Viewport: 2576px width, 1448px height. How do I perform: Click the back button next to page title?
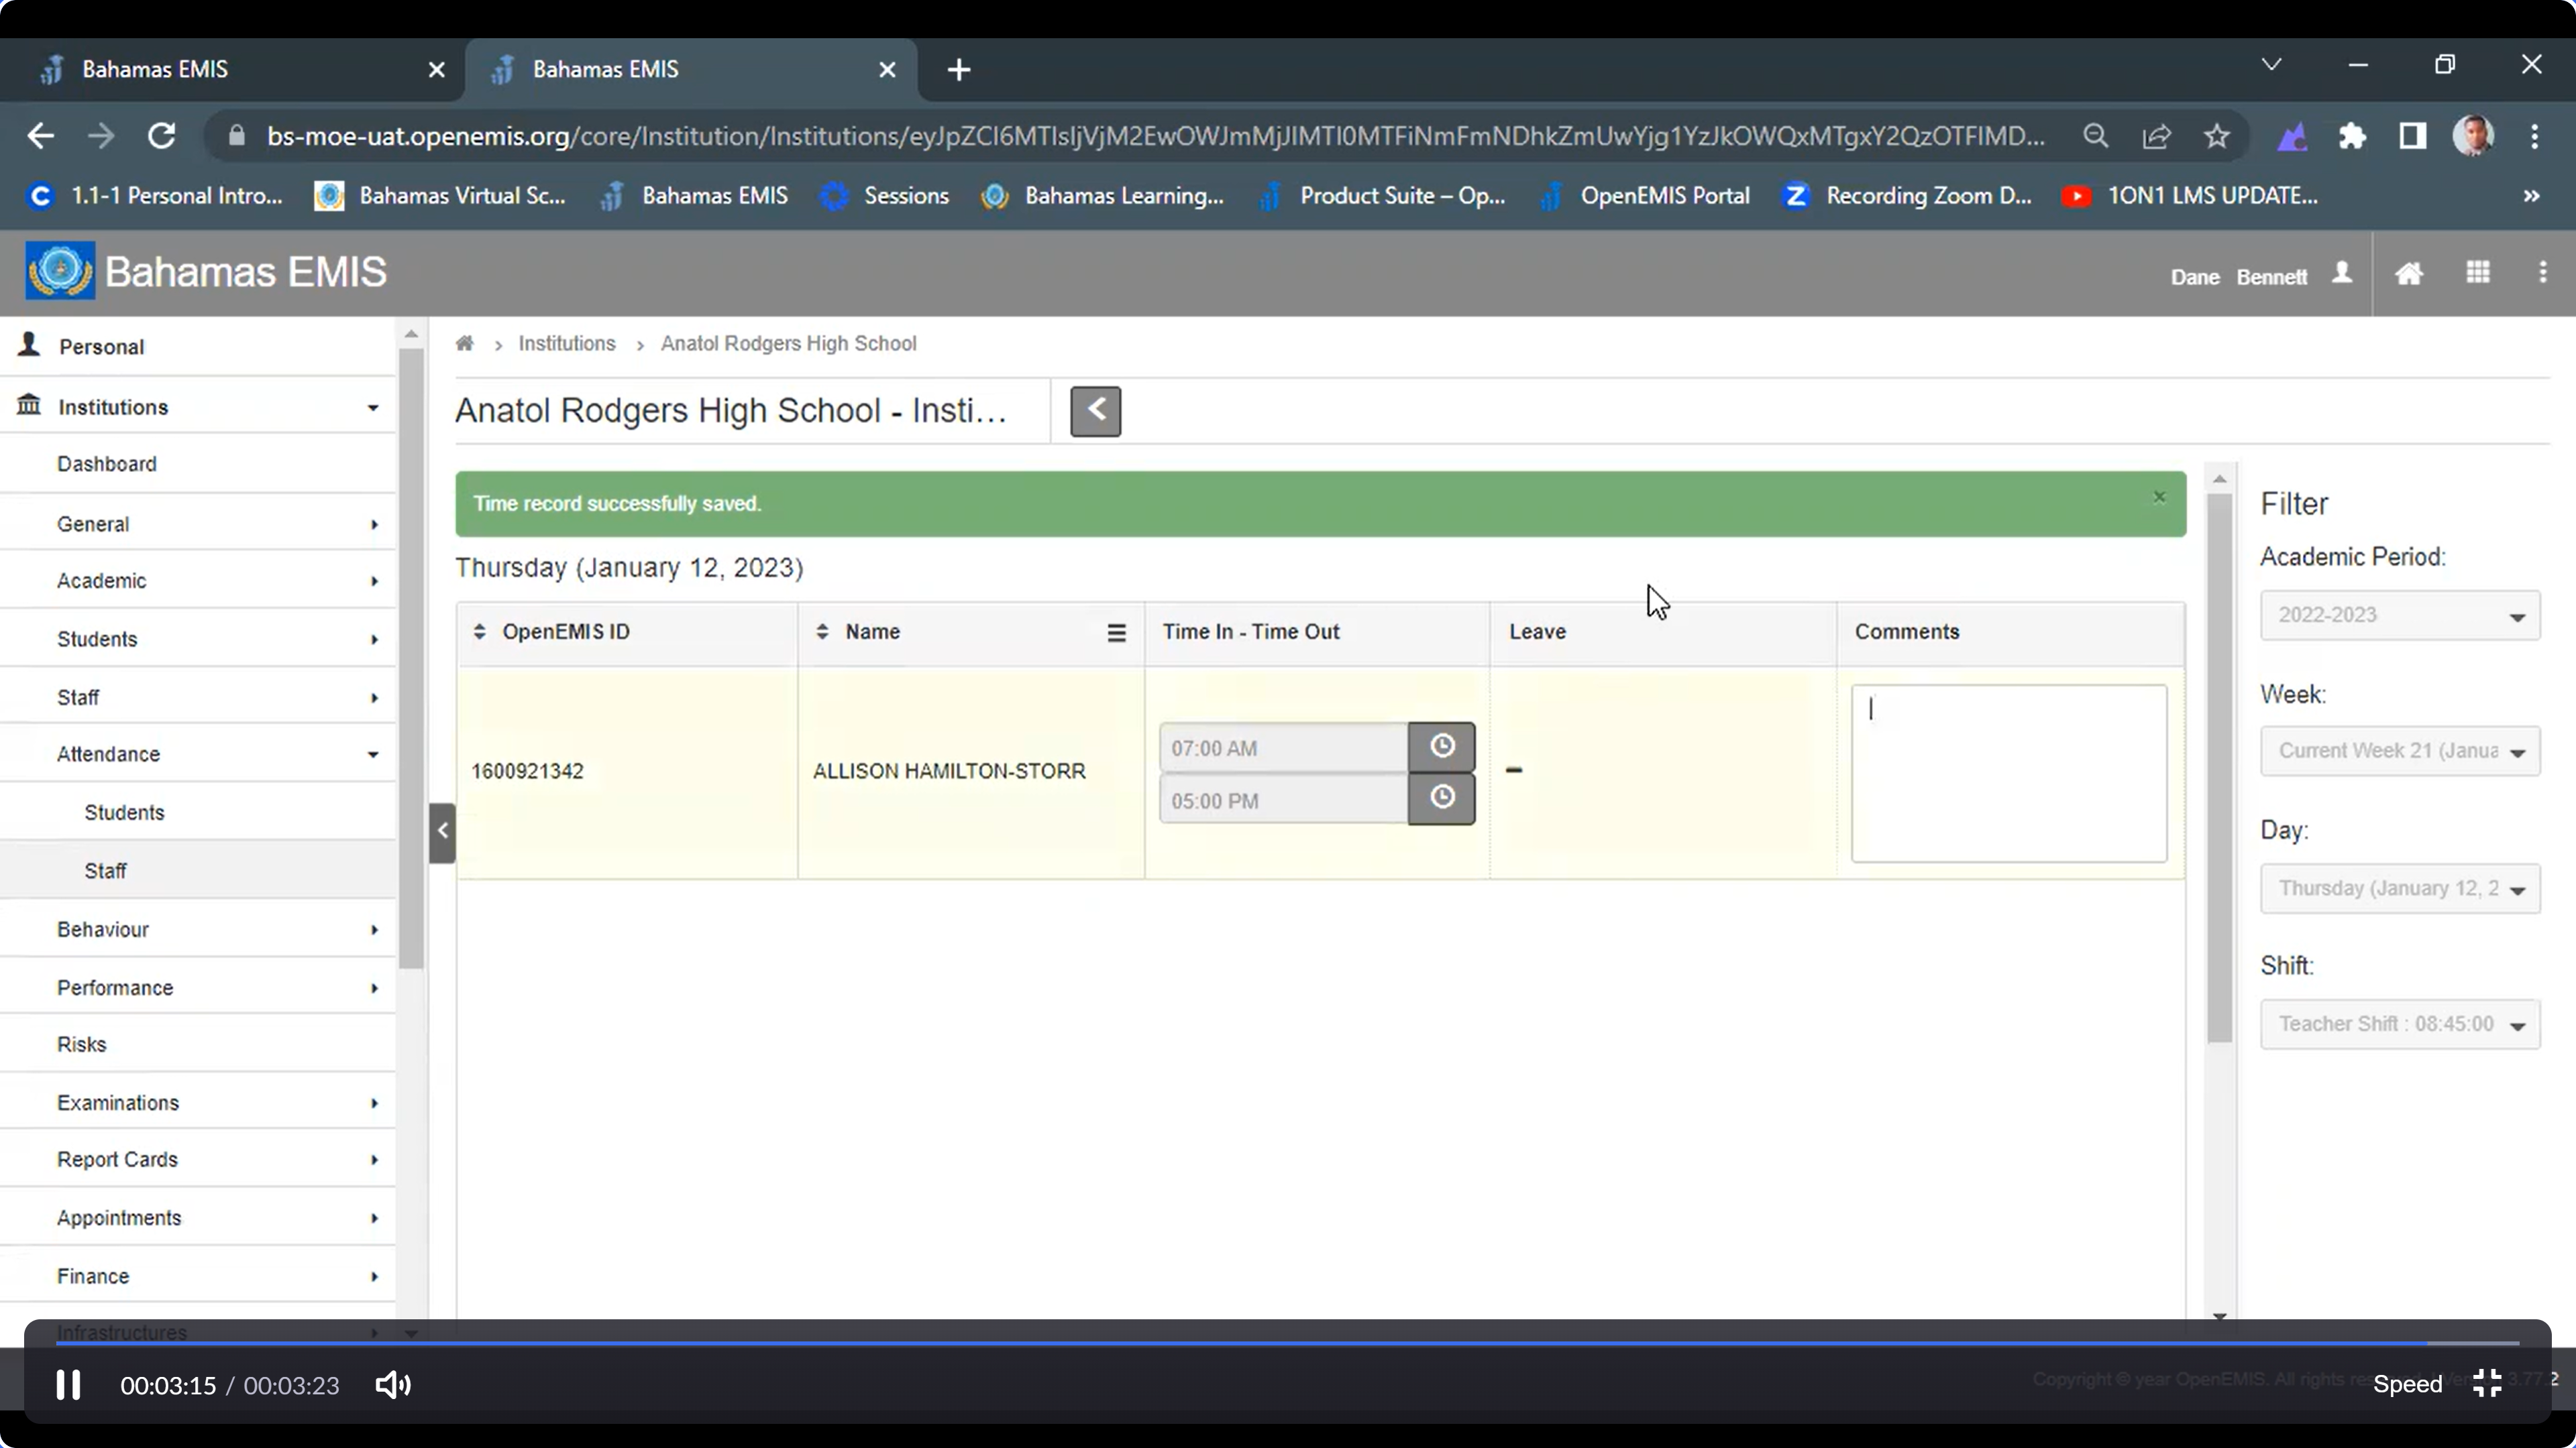tap(1096, 411)
